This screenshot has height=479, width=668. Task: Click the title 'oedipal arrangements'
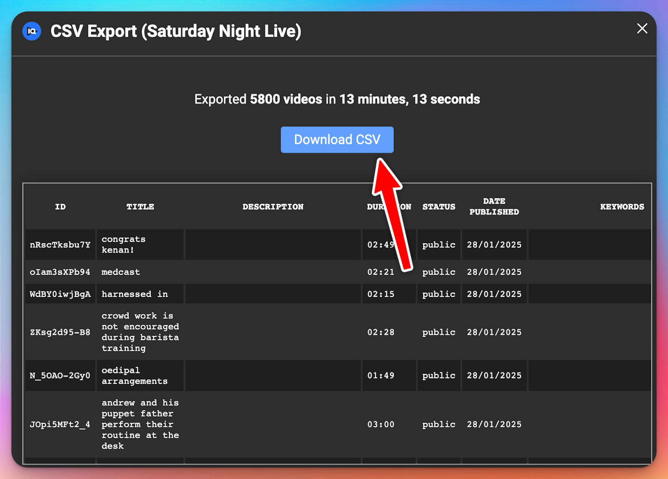135,375
